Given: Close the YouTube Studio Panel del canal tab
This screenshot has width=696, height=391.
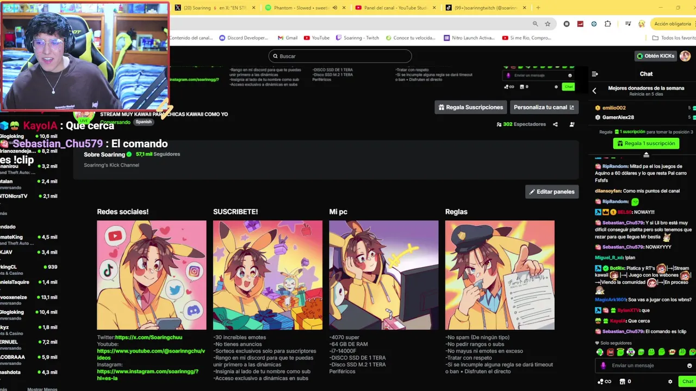Looking at the screenshot, I should (x=435, y=8).
